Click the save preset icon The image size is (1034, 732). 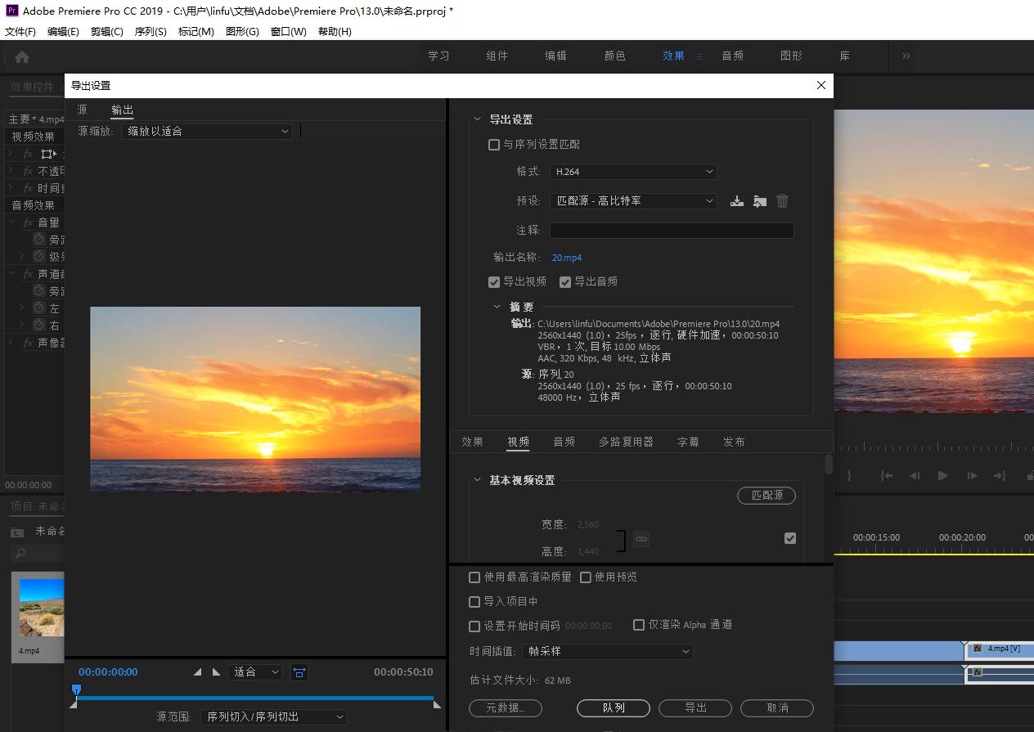(737, 201)
